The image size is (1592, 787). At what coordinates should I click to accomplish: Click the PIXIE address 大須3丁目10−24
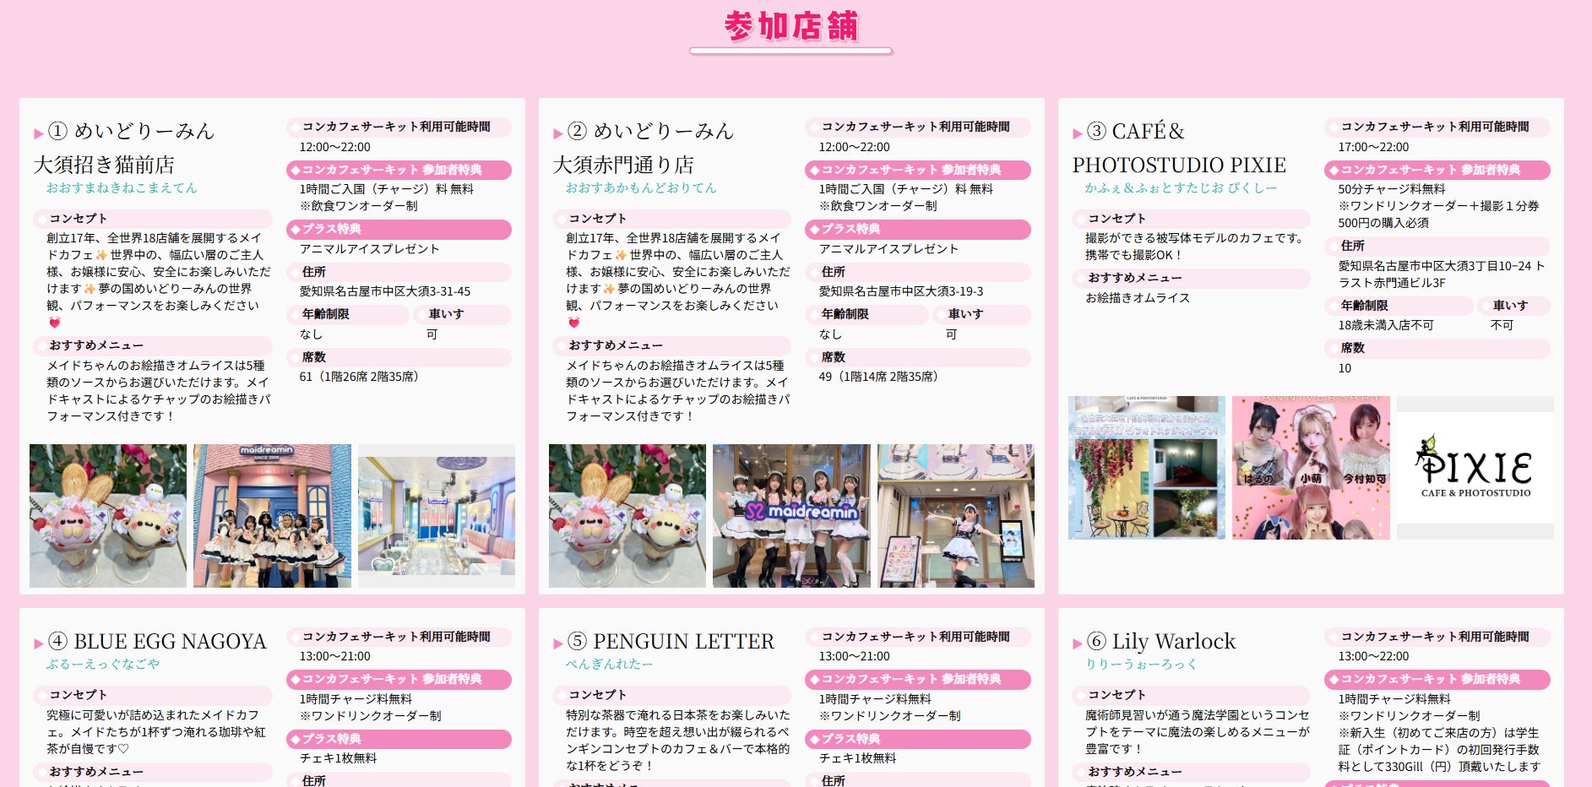(1442, 274)
